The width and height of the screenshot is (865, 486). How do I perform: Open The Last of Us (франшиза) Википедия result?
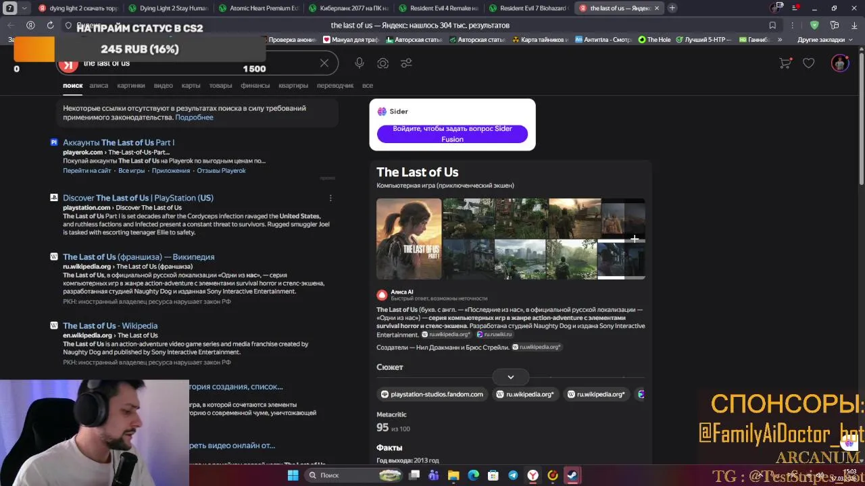point(139,257)
